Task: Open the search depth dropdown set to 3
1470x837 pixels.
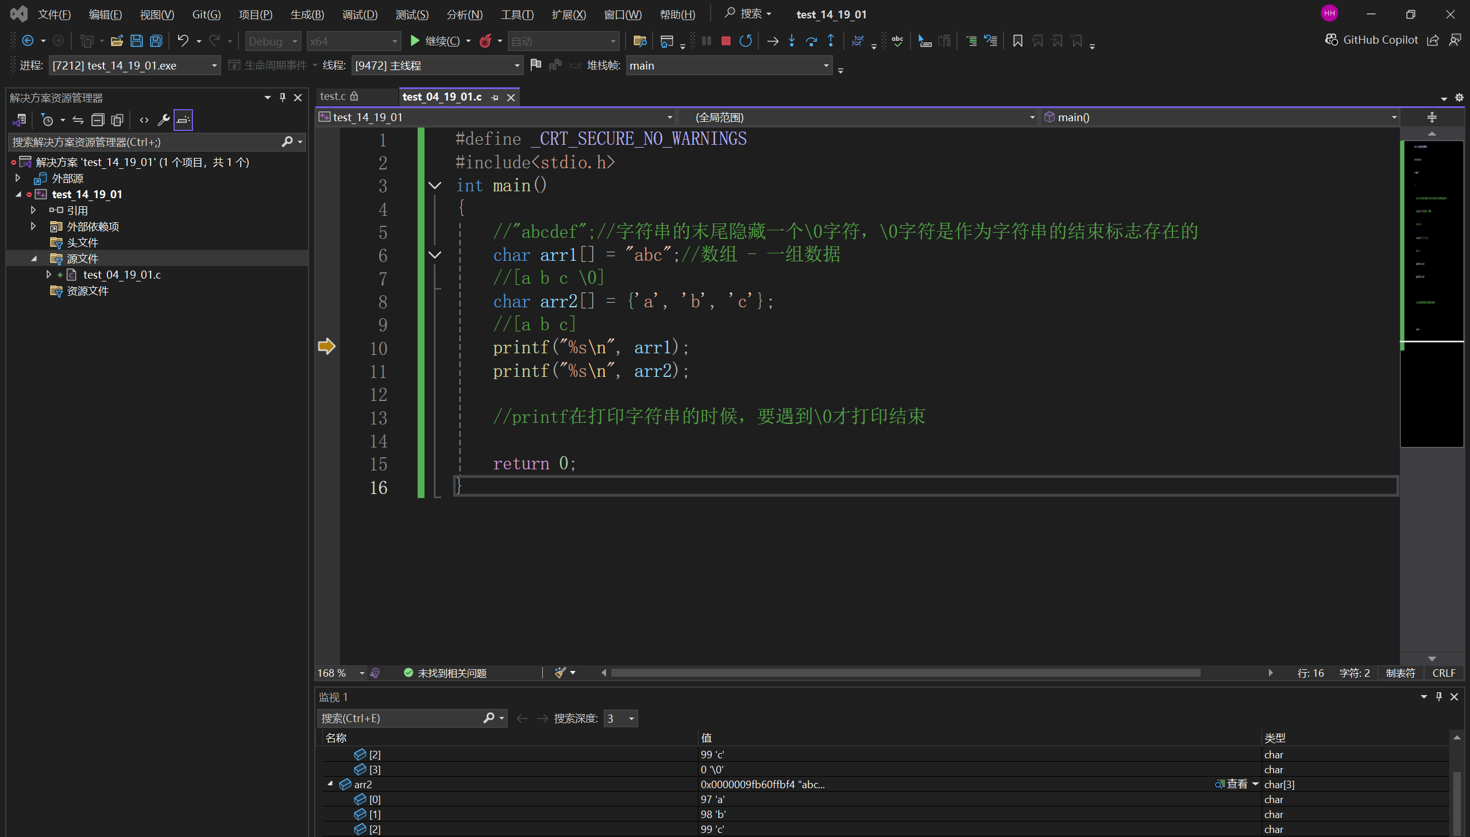Action: pos(620,719)
